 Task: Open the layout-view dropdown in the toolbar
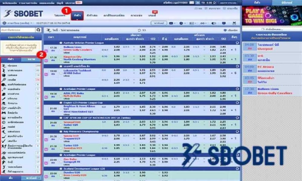pyautogui.click(x=193, y=23)
